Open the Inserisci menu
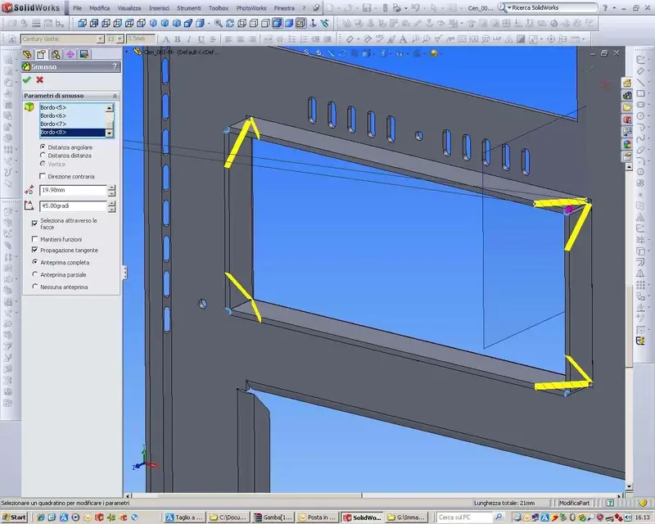 pos(159,8)
